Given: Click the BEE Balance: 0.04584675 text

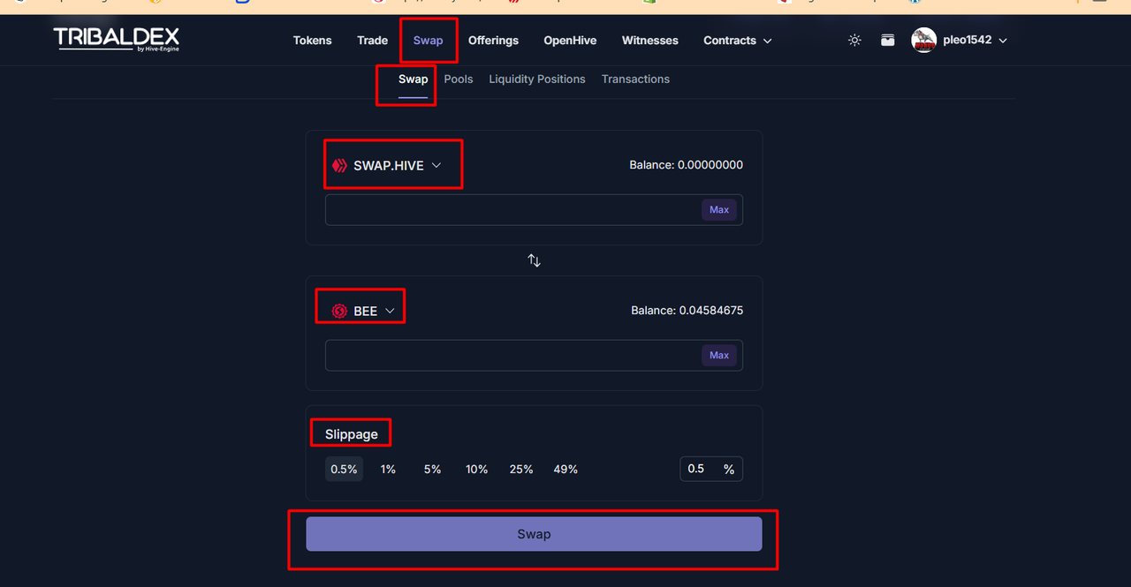Looking at the screenshot, I should (x=687, y=311).
